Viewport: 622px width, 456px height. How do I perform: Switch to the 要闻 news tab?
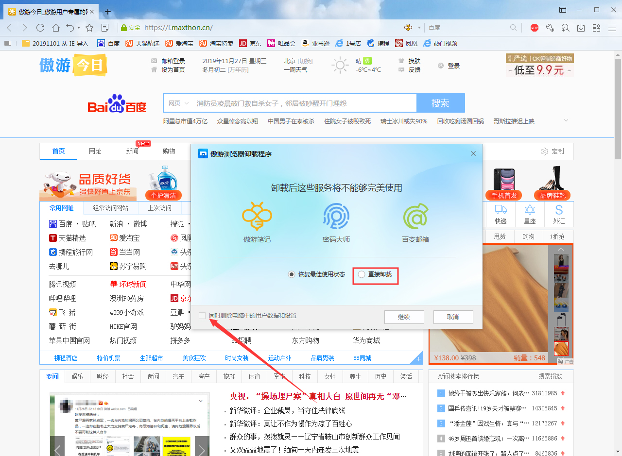click(x=52, y=376)
